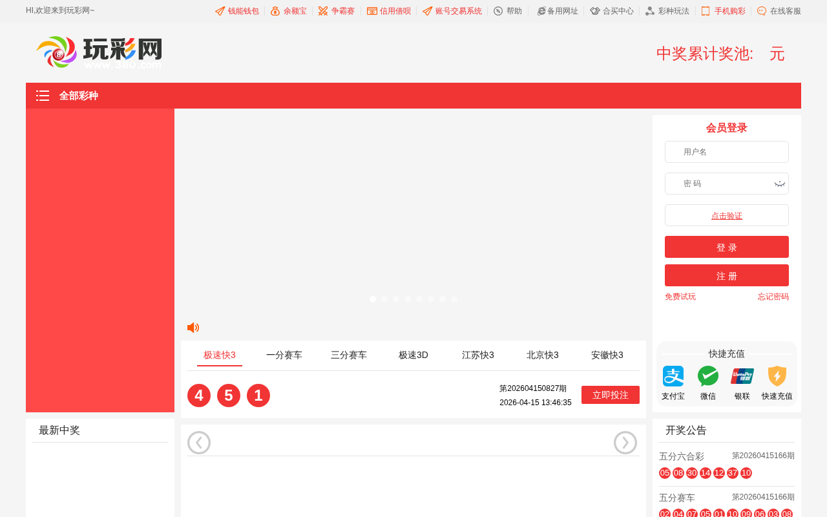
Task: Click the previous arrow in the carousel row
Action: (x=199, y=443)
